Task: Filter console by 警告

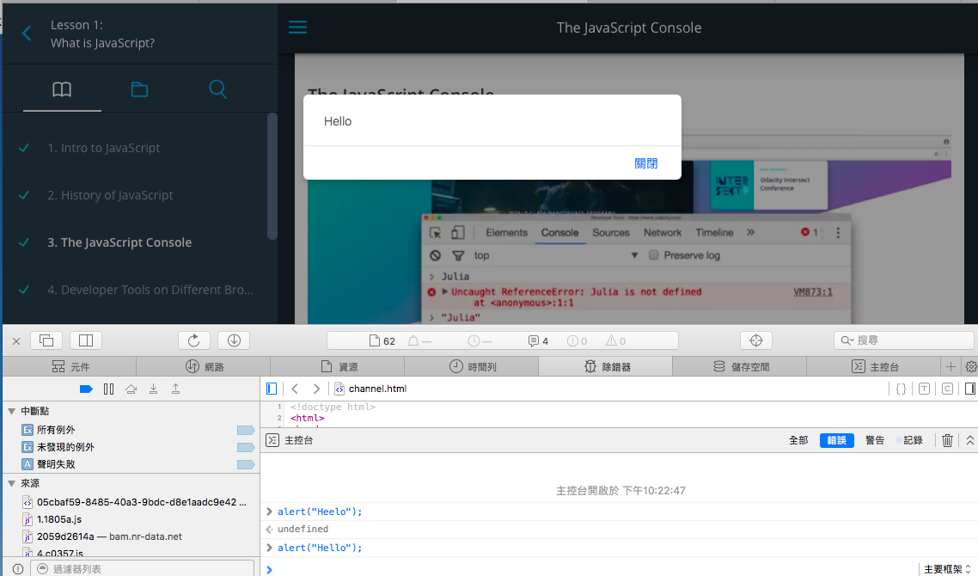Action: [875, 440]
